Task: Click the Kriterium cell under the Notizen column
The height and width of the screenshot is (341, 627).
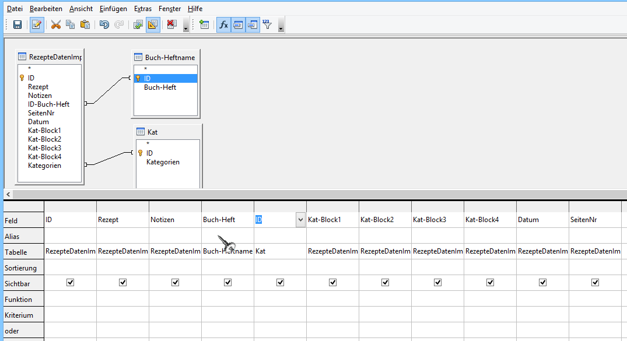Action: tap(175, 315)
